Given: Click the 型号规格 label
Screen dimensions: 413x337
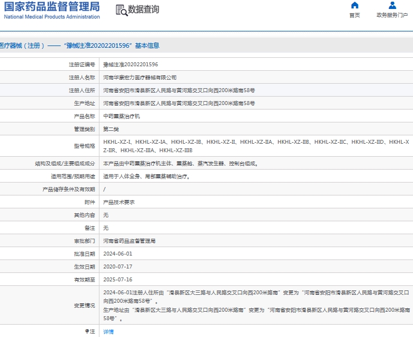Looking at the screenshot, I should click(84, 146).
